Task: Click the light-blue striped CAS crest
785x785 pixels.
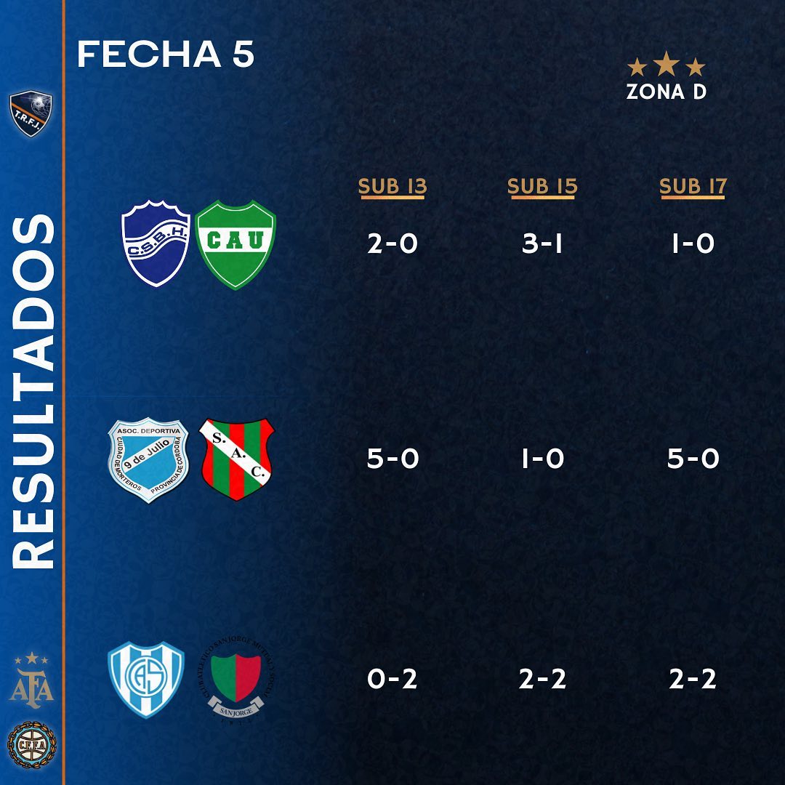Action: [x=146, y=679]
